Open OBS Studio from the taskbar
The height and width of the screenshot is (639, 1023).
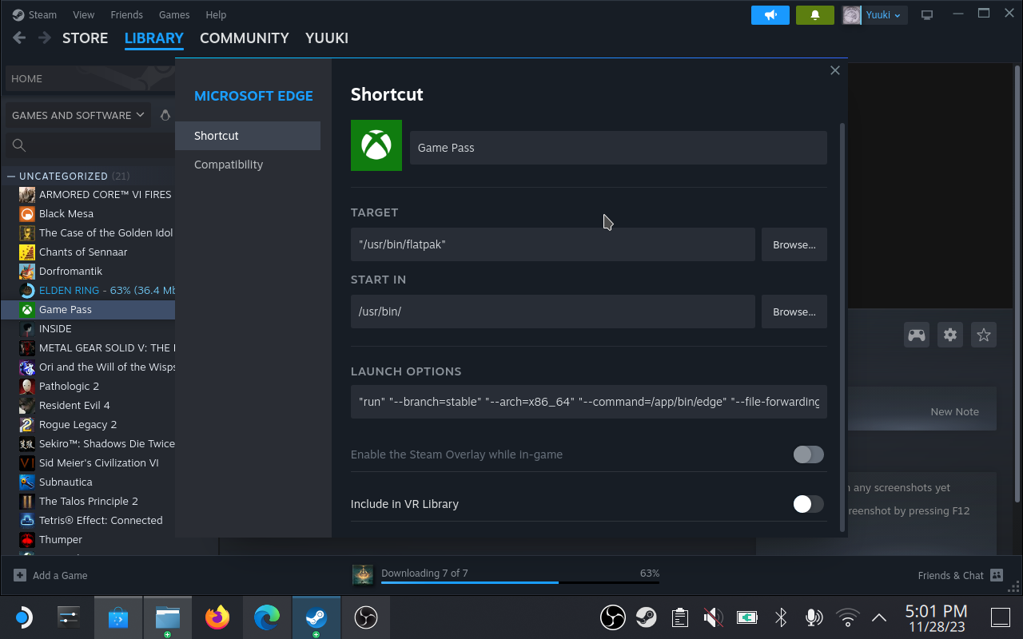coord(366,617)
